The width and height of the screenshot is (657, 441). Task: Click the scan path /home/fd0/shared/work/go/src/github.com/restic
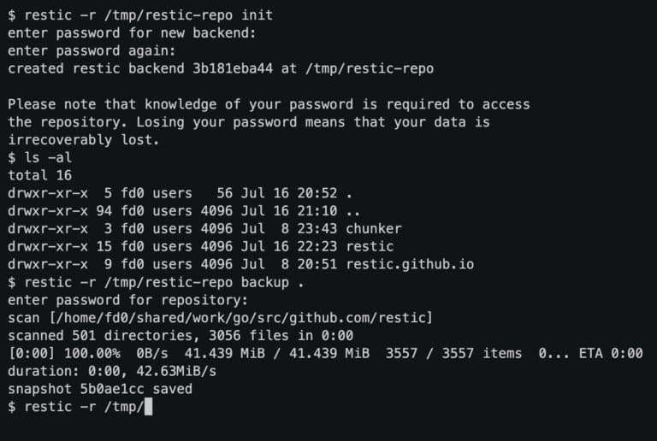tap(241, 318)
